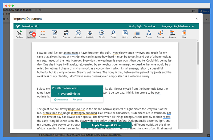The width and height of the screenshot is (213, 140).
Task: Run the Style check
Action: [x=55, y=34]
